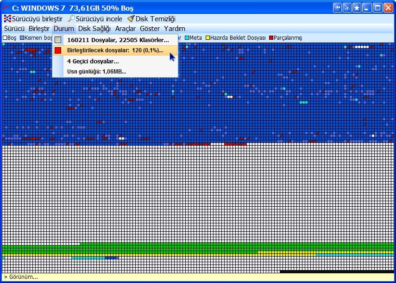Click the red square icon beside Birleştirilecek dosyalar
The width and height of the screenshot is (396, 283).
coord(58,50)
